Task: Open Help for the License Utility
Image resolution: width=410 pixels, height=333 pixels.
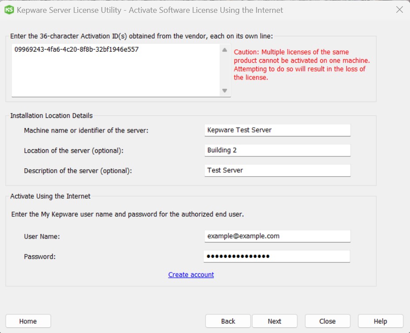Action: pyautogui.click(x=380, y=321)
